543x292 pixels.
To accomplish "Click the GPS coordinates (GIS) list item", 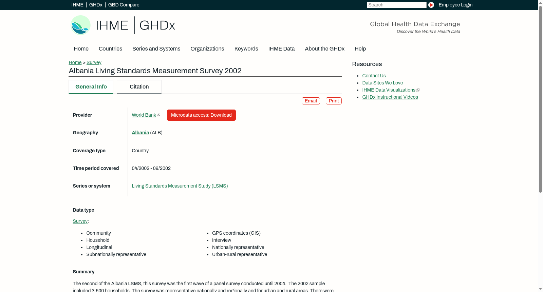I will point(236,233).
